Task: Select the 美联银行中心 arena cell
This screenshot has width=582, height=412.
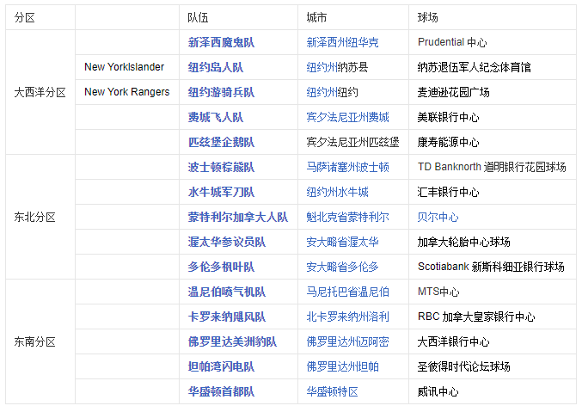Action: 493,117
